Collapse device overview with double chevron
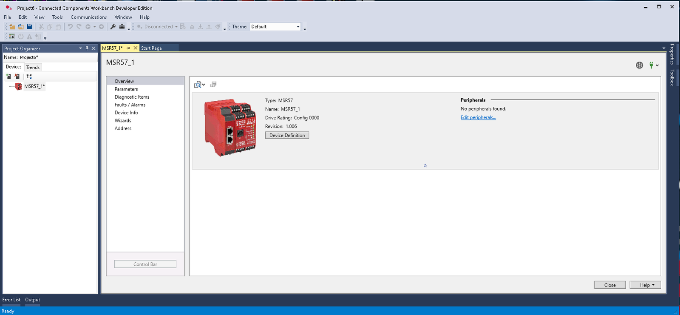Image resolution: width=680 pixels, height=315 pixels. (x=425, y=166)
